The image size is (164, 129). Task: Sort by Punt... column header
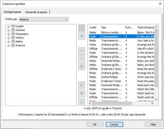[x=130, y=27]
